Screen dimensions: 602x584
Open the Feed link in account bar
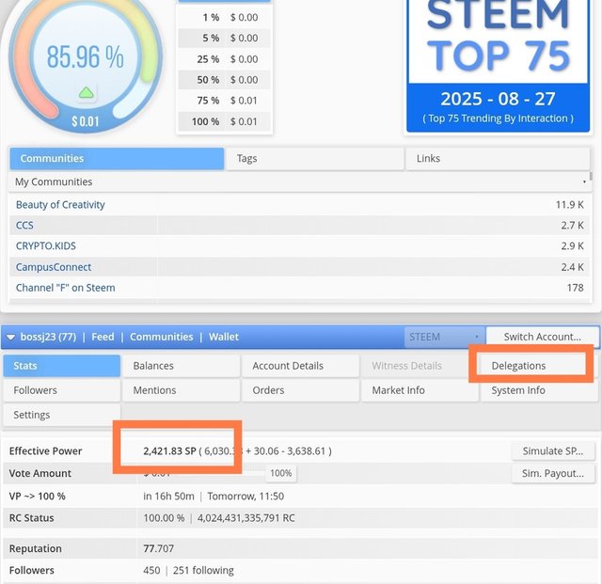coord(103,337)
